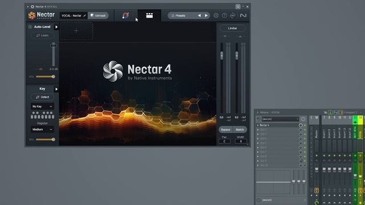Click the detached window icon in title bar
The width and height of the screenshot is (365, 205).
238,7
